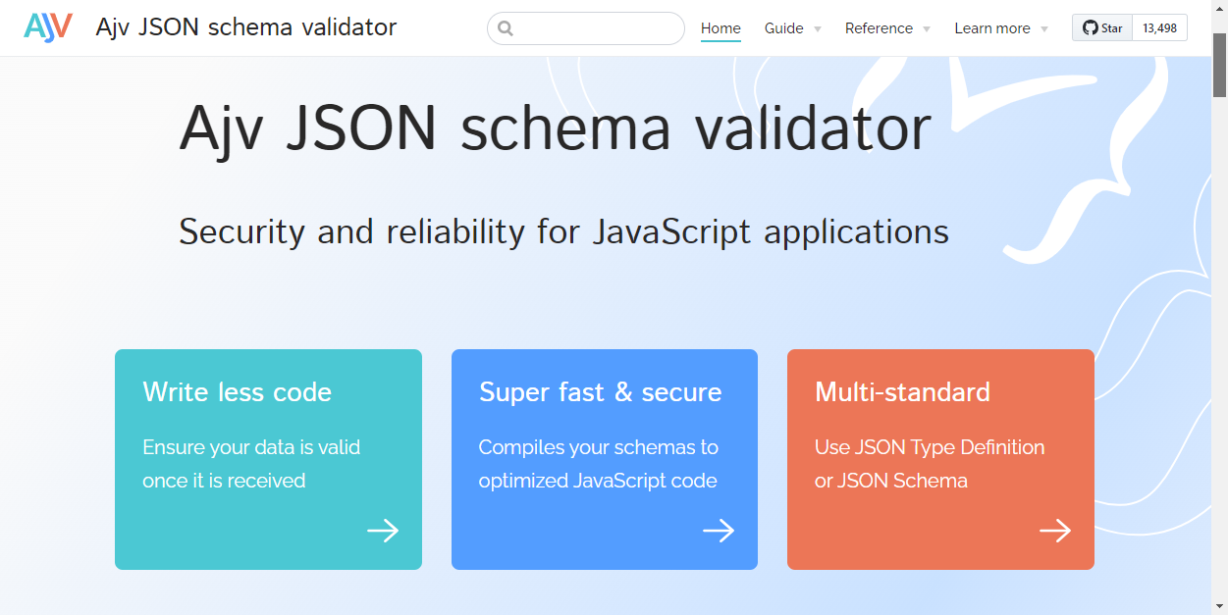Click the arrow on Super fast & secure card
Viewport: 1228px width, 615px height.
tap(719, 531)
